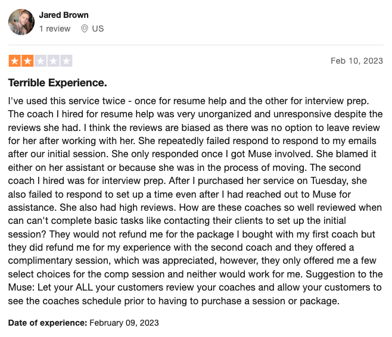
Task: Click the 'Date of experience:' label
Action: (48, 323)
